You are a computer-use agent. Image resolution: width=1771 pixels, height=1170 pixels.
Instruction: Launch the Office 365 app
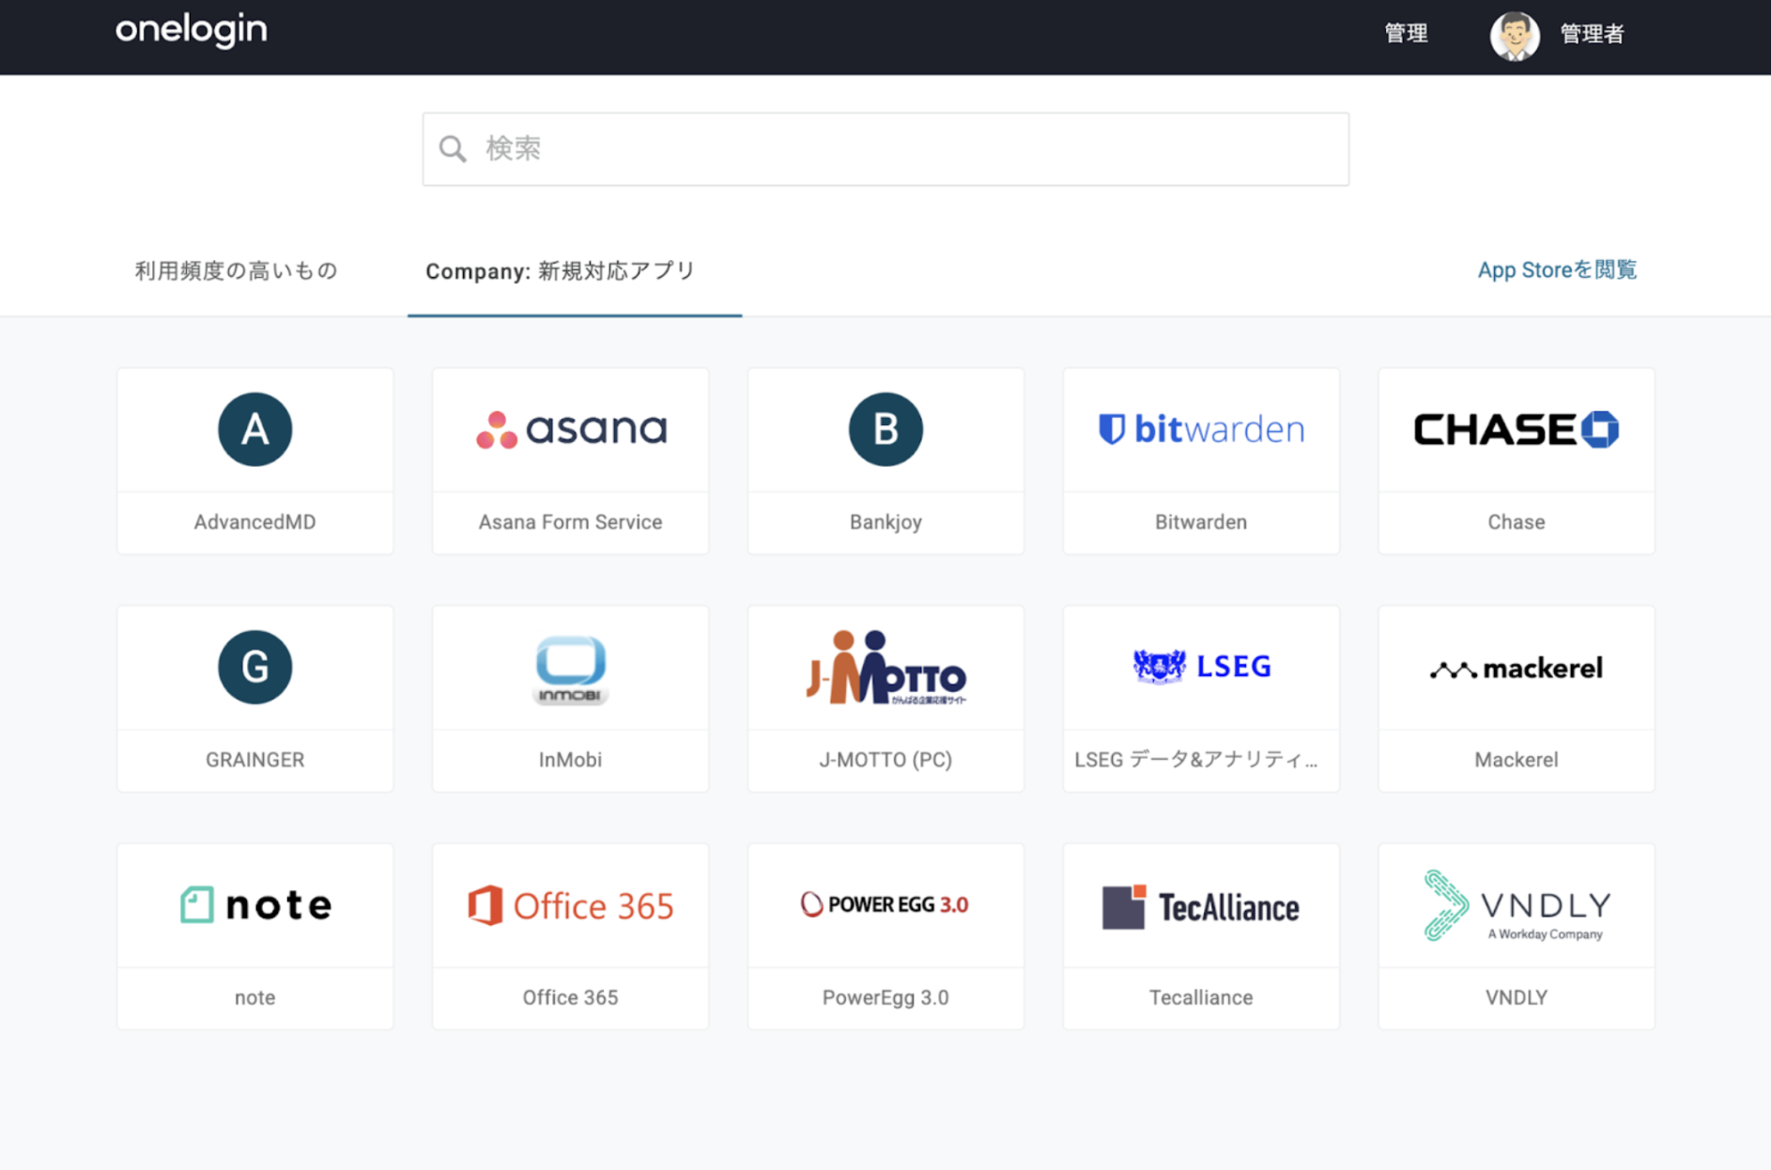[x=570, y=935]
